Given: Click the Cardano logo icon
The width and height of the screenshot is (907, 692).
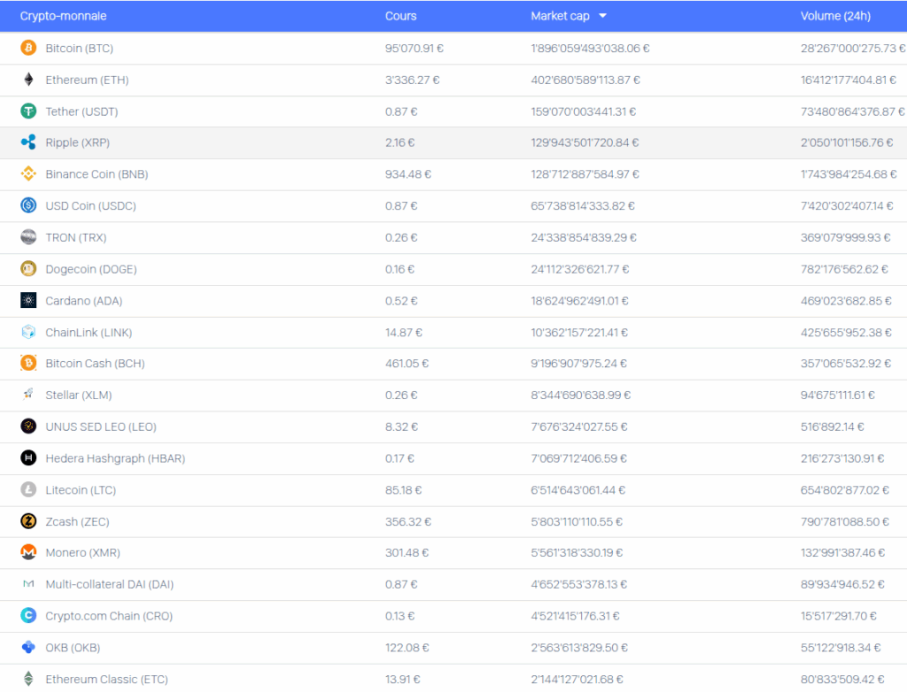Looking at the screenshot, I should 28,301.
